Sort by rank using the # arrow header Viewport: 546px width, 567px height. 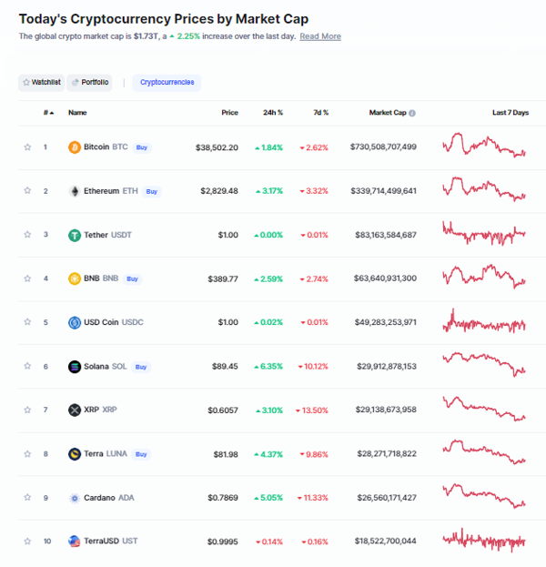click(x=48, y=113)
